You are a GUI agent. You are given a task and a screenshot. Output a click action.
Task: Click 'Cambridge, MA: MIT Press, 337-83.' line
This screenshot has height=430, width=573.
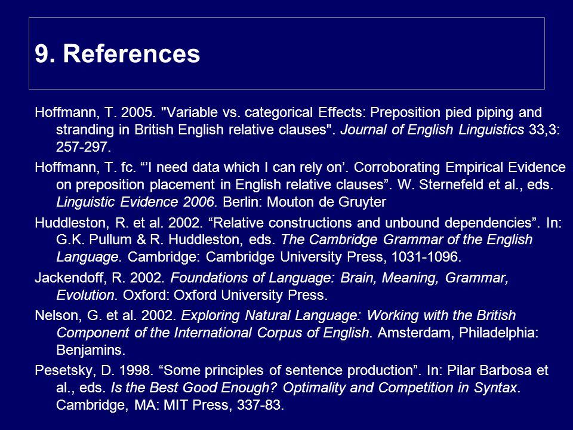tap(170, 405)
